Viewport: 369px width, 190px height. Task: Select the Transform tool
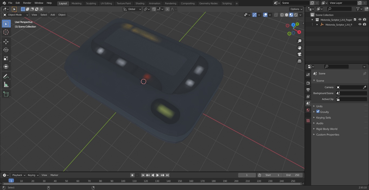pos(6,67)
